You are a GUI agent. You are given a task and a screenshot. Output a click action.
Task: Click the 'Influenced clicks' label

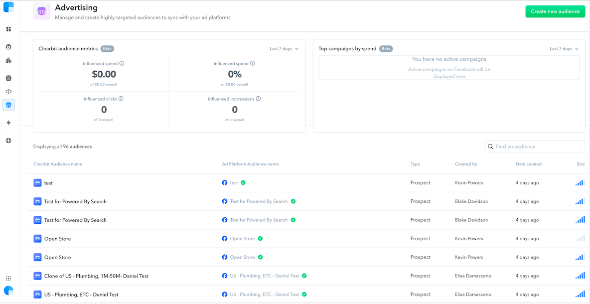pos(100,99)
